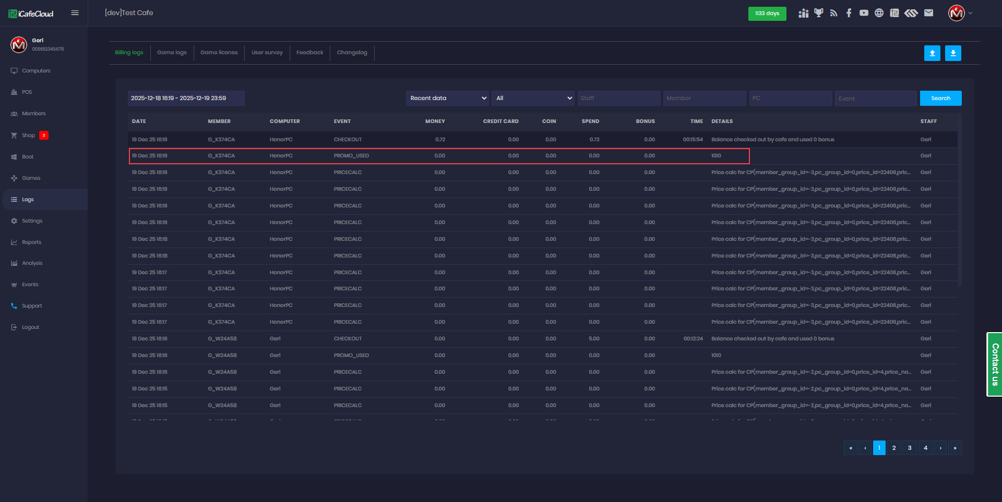
Task: Expand the Recent data dropdown
Action: point(447,98)
